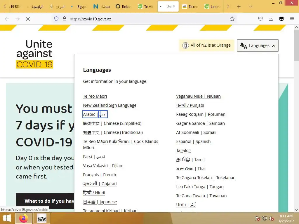The width and height of the screenshot is (299, 224).
Task: Select the Somali language link
Action: [x=196, y=133]
